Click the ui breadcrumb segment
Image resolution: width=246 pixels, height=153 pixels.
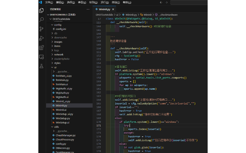(117, 15)
